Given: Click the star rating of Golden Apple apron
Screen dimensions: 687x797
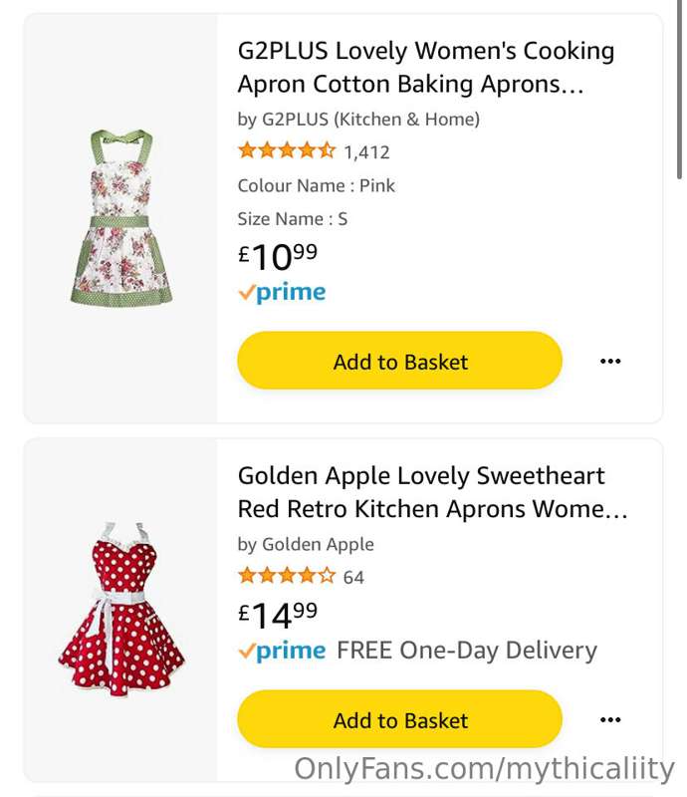Looking at the screenshot, I should [x=287, y=576].
